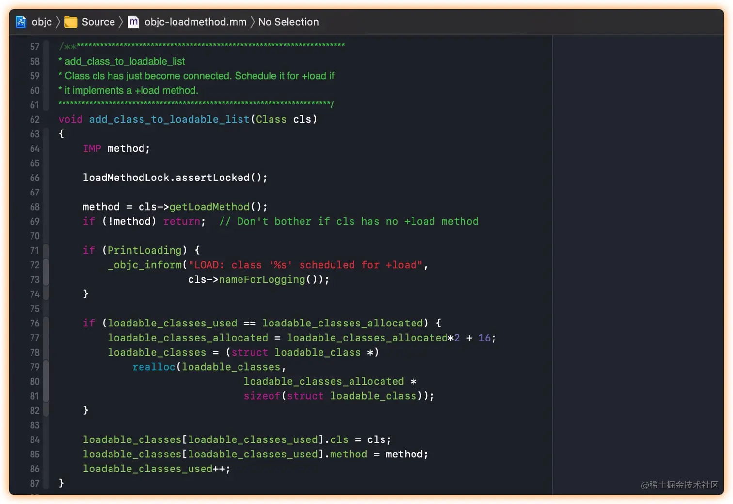Click "nameForLogging" on line 73
Viewport: 733px width, 504px height.
click(262, 279)
